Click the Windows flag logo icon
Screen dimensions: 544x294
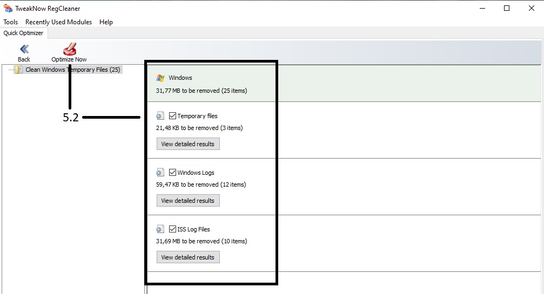[160, 78]
